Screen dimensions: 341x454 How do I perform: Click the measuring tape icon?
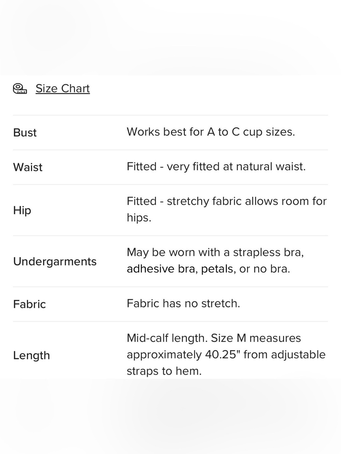point(20,89)
